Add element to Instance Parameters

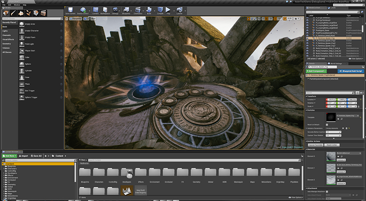coord(343,128)
